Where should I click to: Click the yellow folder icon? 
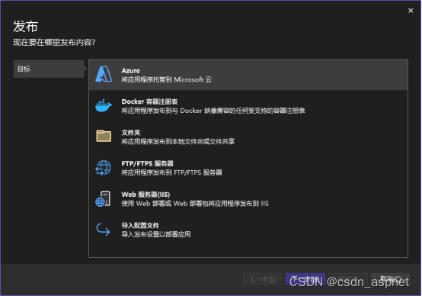[x=104, y=136]
